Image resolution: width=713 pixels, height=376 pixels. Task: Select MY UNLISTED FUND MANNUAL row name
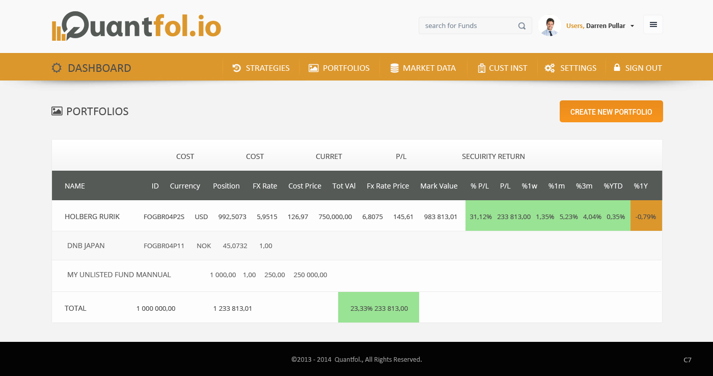click(x=119, y=275)
